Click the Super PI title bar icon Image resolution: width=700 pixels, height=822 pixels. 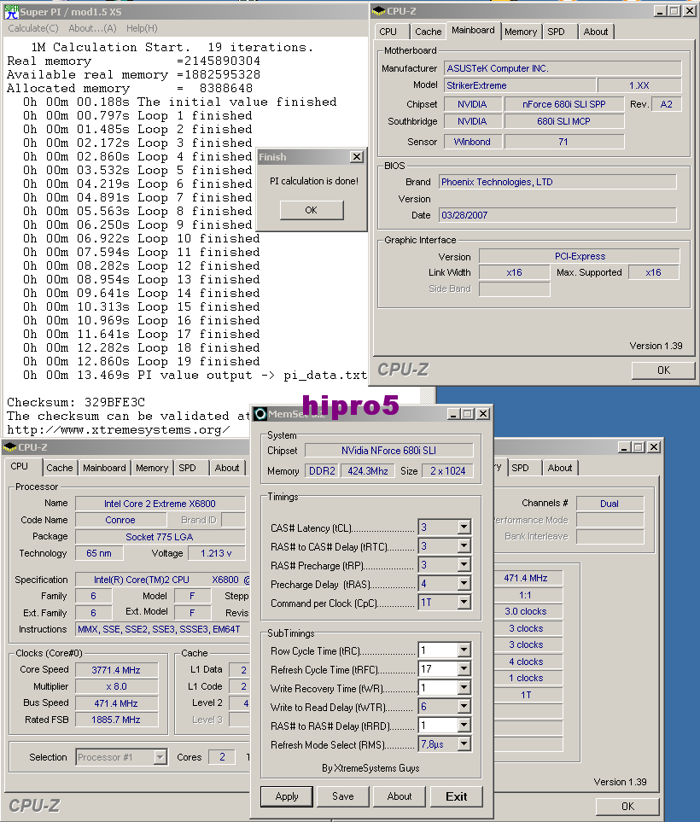pyautogui.click(x=11, y=11)
